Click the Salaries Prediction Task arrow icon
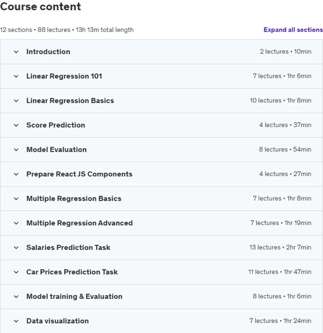This screenshot has height=333, width=323. [16, 248]
